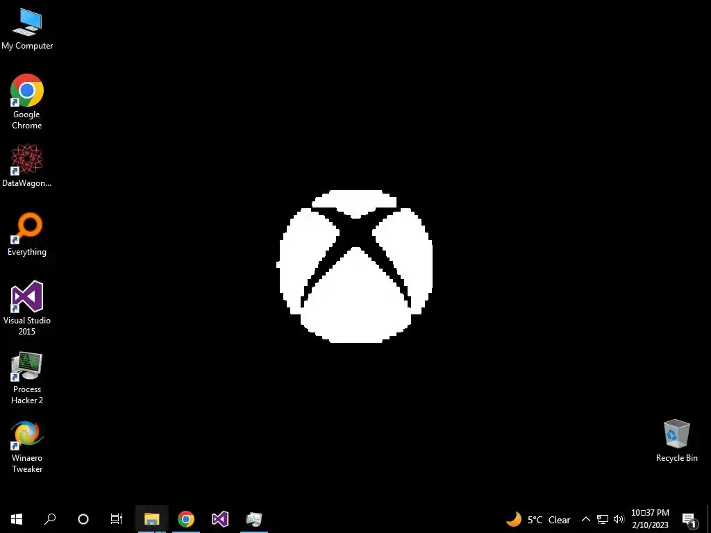This screenshot has width=711, height=533.
Task: Expand hidden system tray icons chevron
Action: click(x=586, y=519)
